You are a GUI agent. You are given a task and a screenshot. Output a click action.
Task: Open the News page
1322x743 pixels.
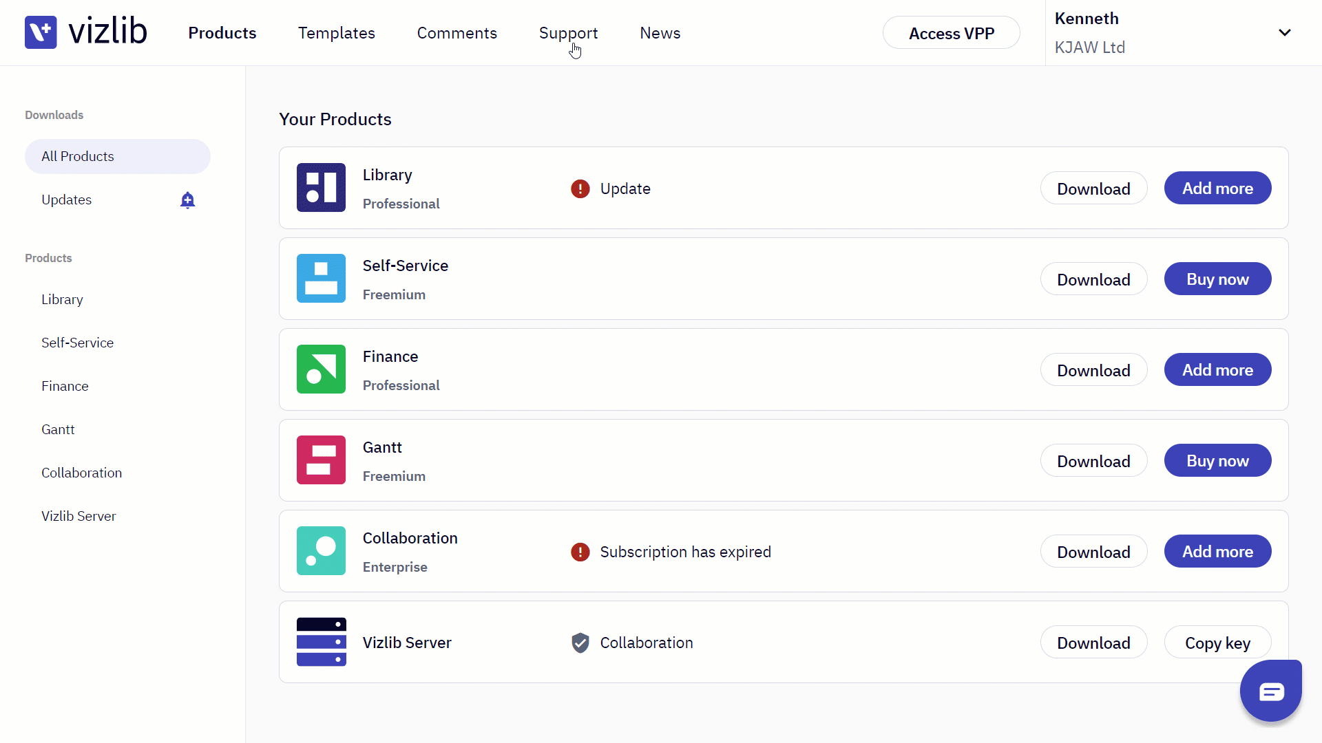pyautogui.click(x=660, y=33)
